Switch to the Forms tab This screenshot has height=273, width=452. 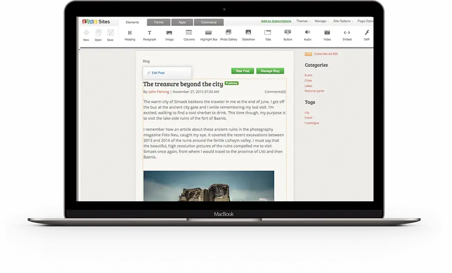[x=158, y=22]
